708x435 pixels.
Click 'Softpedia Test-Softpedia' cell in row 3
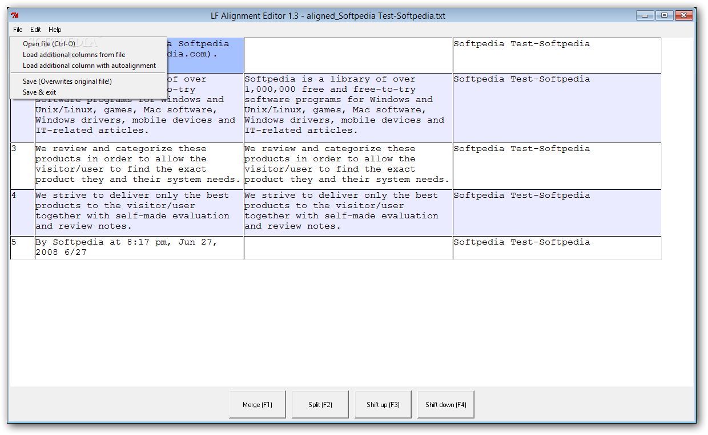(x=557, y=166)
